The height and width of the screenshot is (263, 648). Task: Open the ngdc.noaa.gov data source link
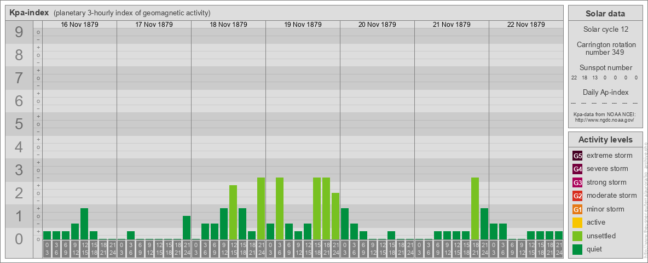pos(604,119)
